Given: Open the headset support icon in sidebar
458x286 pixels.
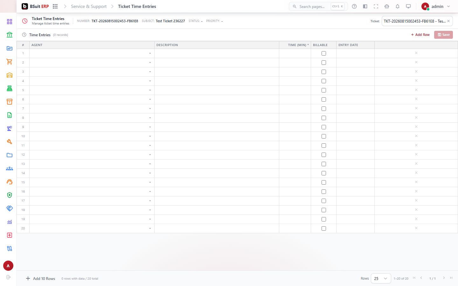Looking at the screenshot, I should tap(10, 182).
